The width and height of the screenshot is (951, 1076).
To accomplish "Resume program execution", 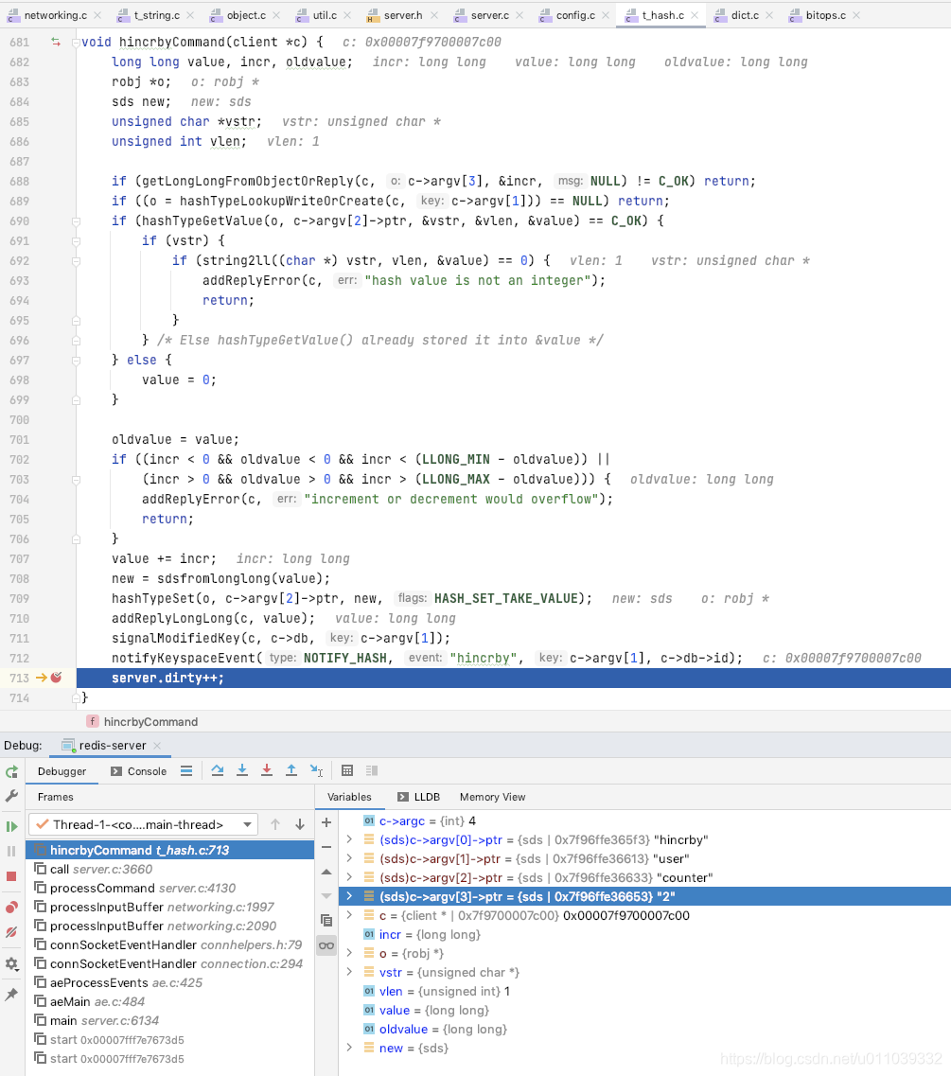I will [x=11, y=827].
